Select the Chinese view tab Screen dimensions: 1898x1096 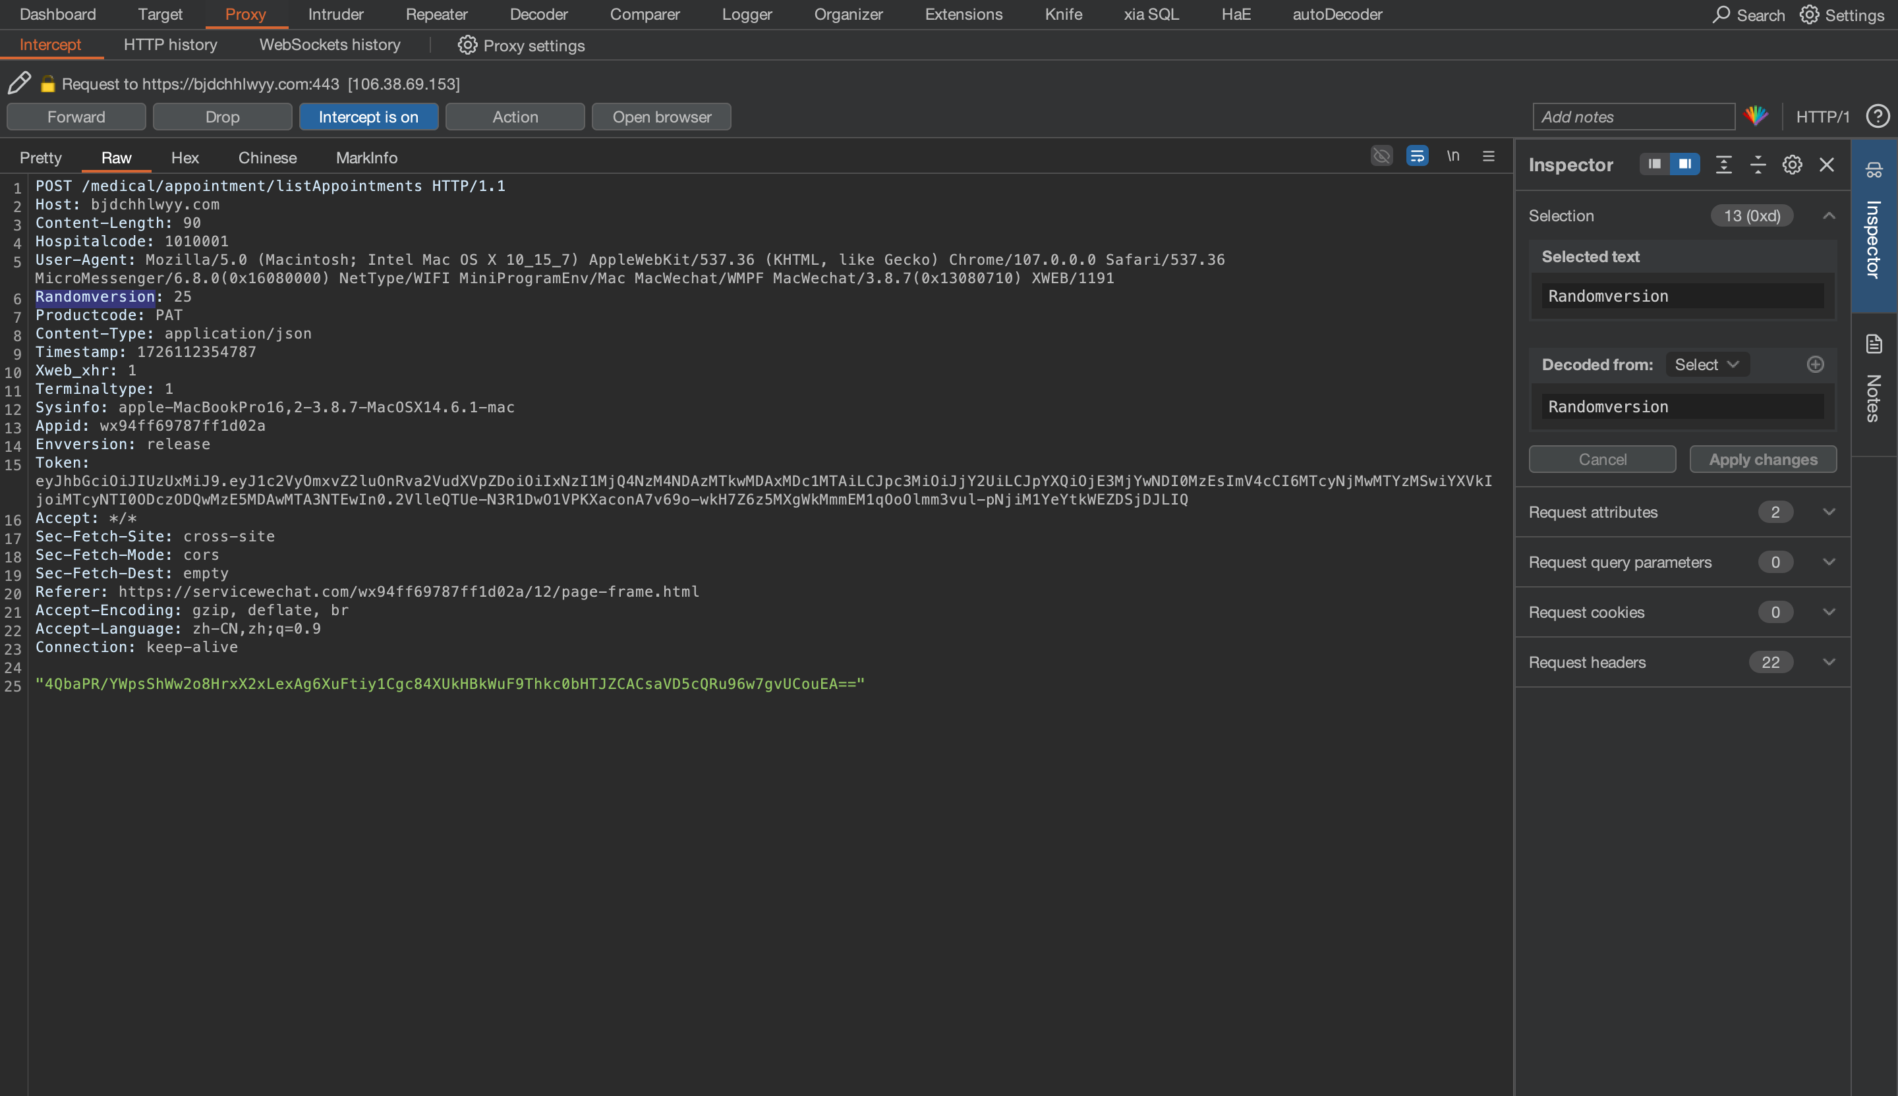pos(268,157)
